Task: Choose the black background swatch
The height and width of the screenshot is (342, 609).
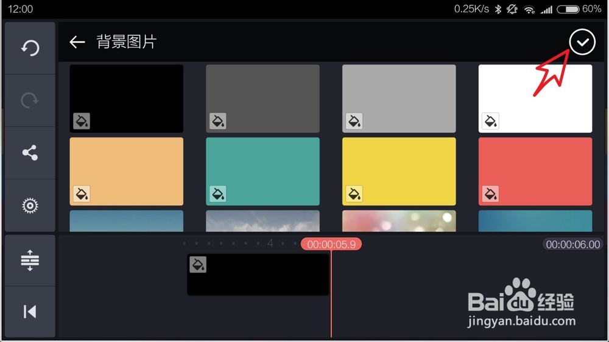Action: pos(126,99)
